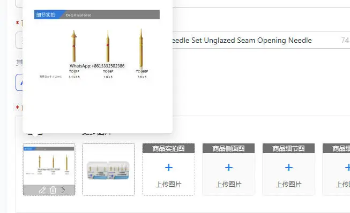Click the plus icon under first 商品细节图
The height and width of the screenshot is (213, 350).
289,168
